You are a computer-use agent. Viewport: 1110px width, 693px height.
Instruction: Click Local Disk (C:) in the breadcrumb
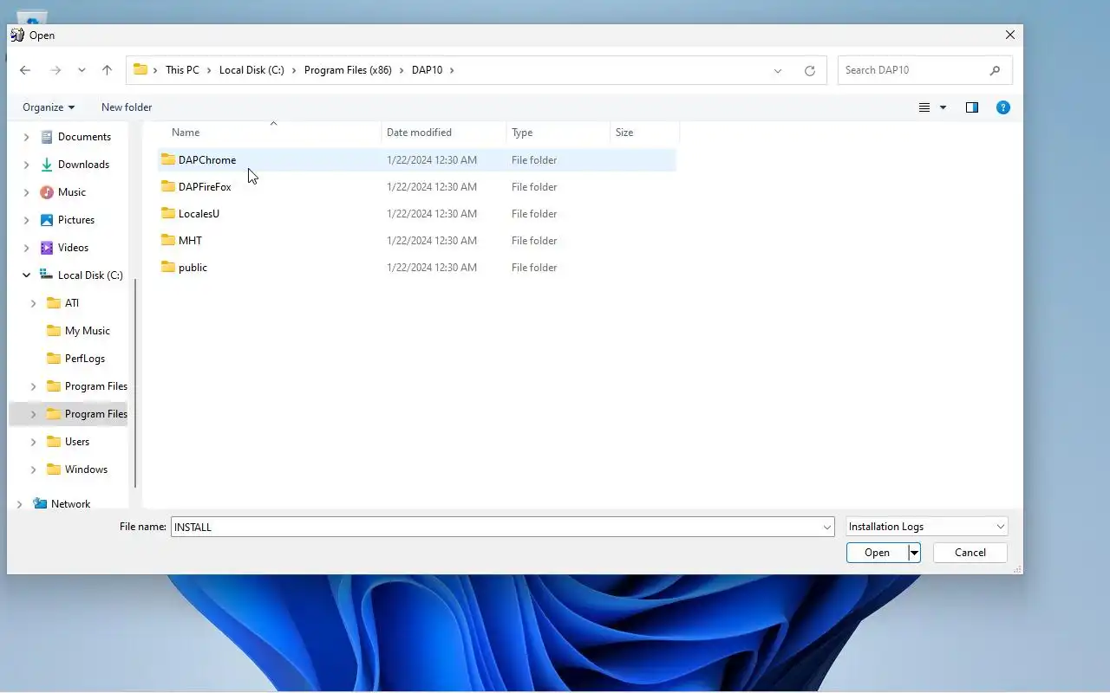(x=251, y=70)
